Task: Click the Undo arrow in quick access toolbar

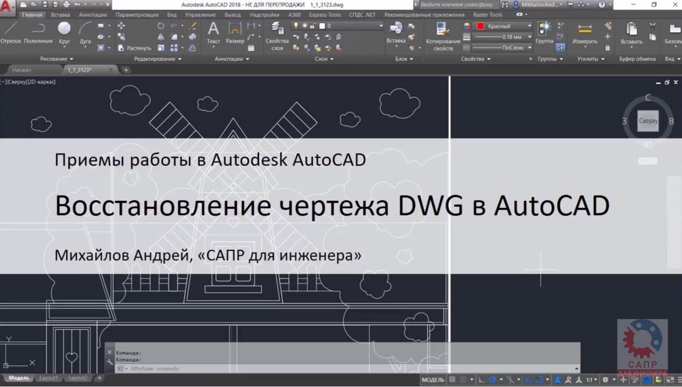Action: coord(77,4)
